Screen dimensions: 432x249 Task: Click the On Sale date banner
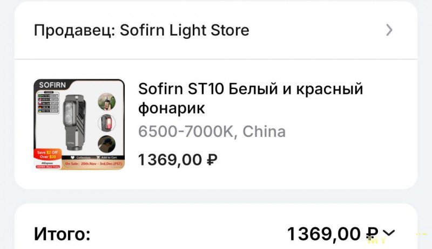pyautogui.click(x=93, y=164)
